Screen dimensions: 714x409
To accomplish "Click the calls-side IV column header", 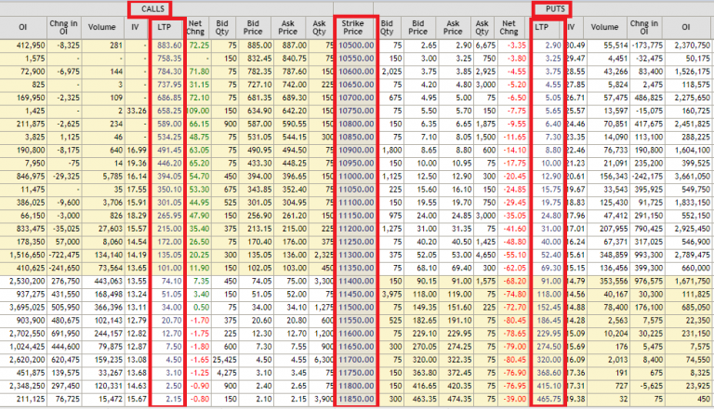I will tap(135, 27).
